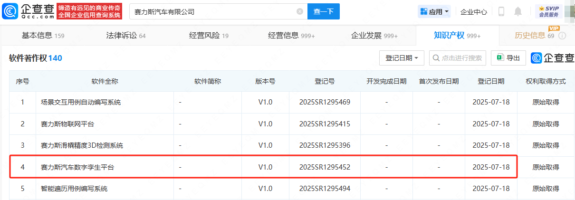Select the 知识产权 tab

457,36
